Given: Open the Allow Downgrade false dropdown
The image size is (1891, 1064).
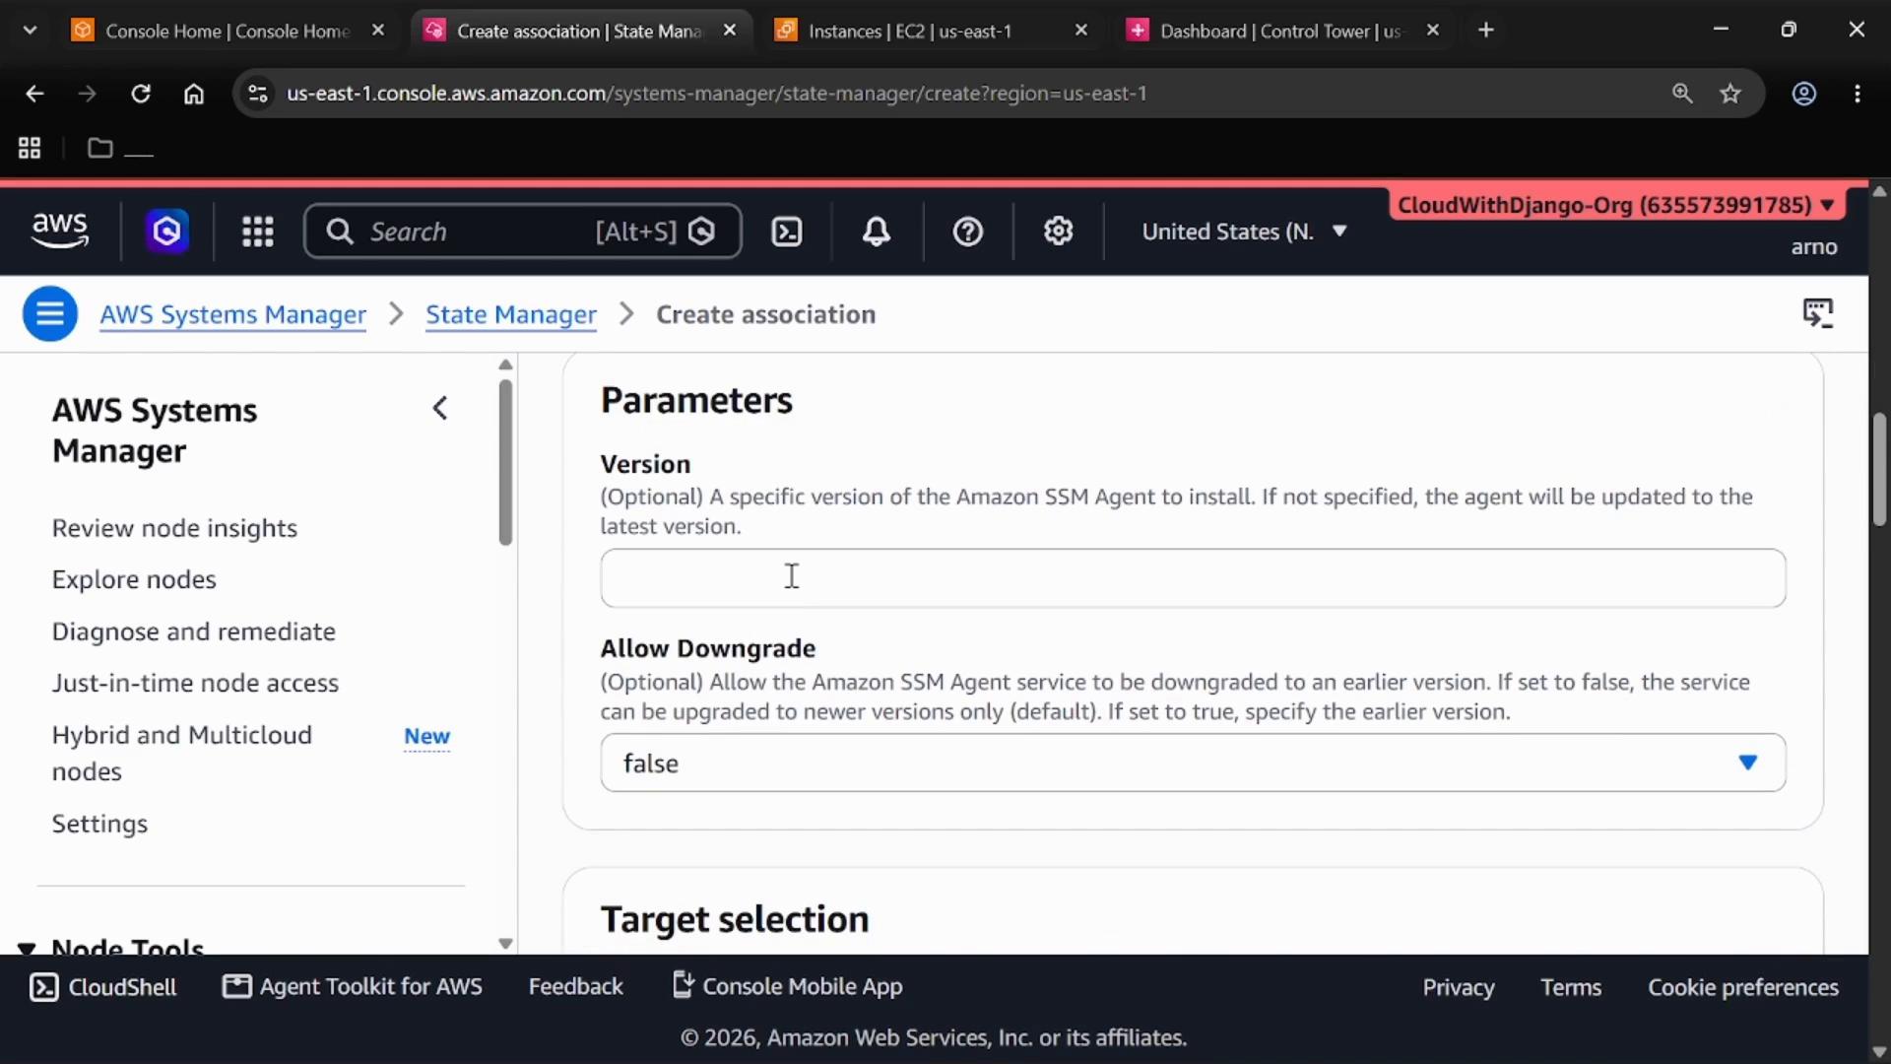Looking at the screenshot, I should [x=1193, y=763].
